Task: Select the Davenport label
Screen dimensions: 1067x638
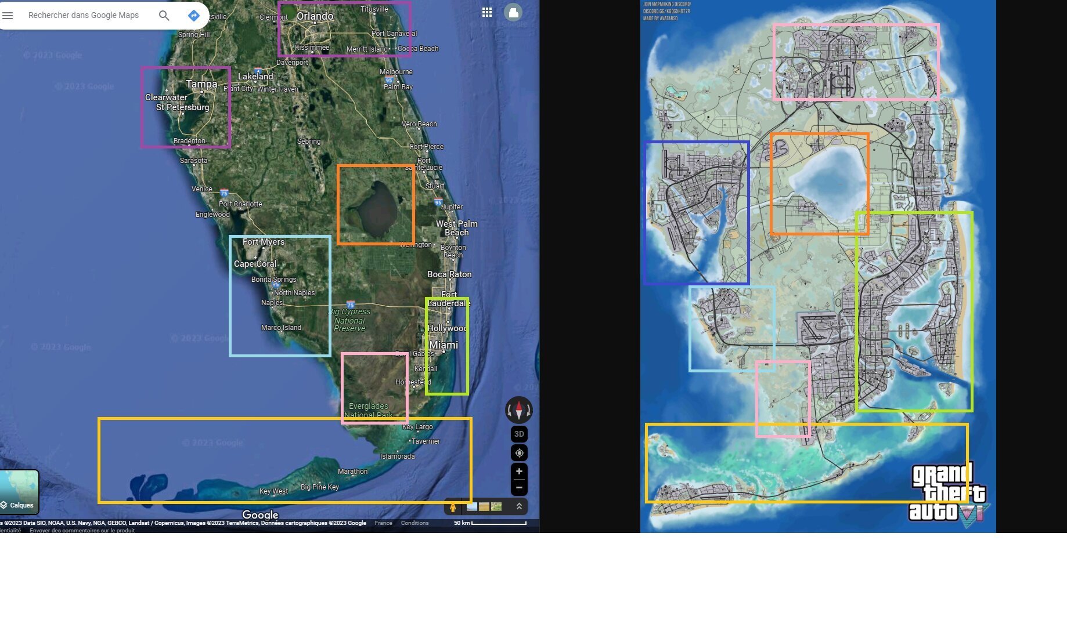Action: (x=292, y=63)
